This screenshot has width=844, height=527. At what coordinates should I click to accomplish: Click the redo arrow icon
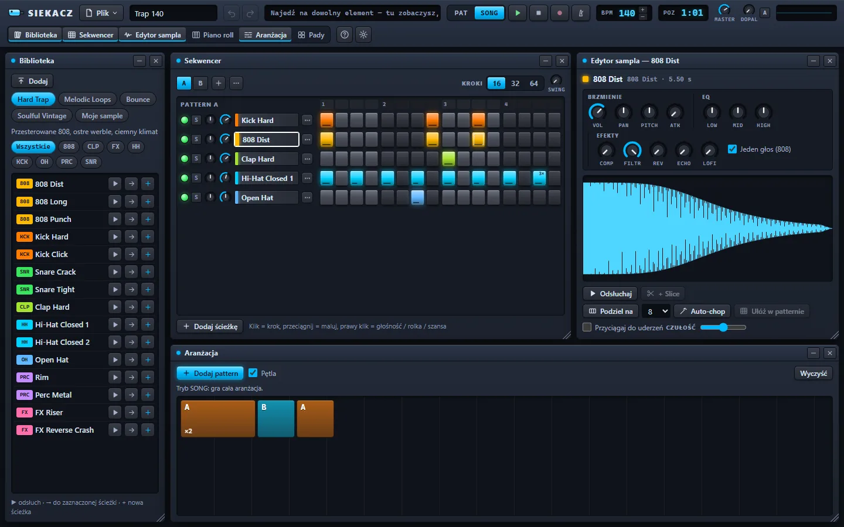pyautogui.click(x=250, y=13)
